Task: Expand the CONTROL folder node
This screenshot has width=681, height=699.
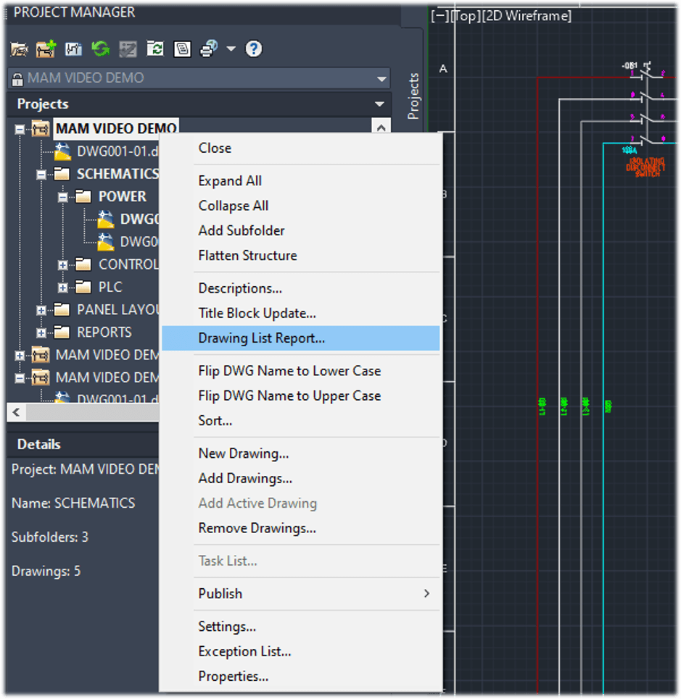Action: point(63,265)
